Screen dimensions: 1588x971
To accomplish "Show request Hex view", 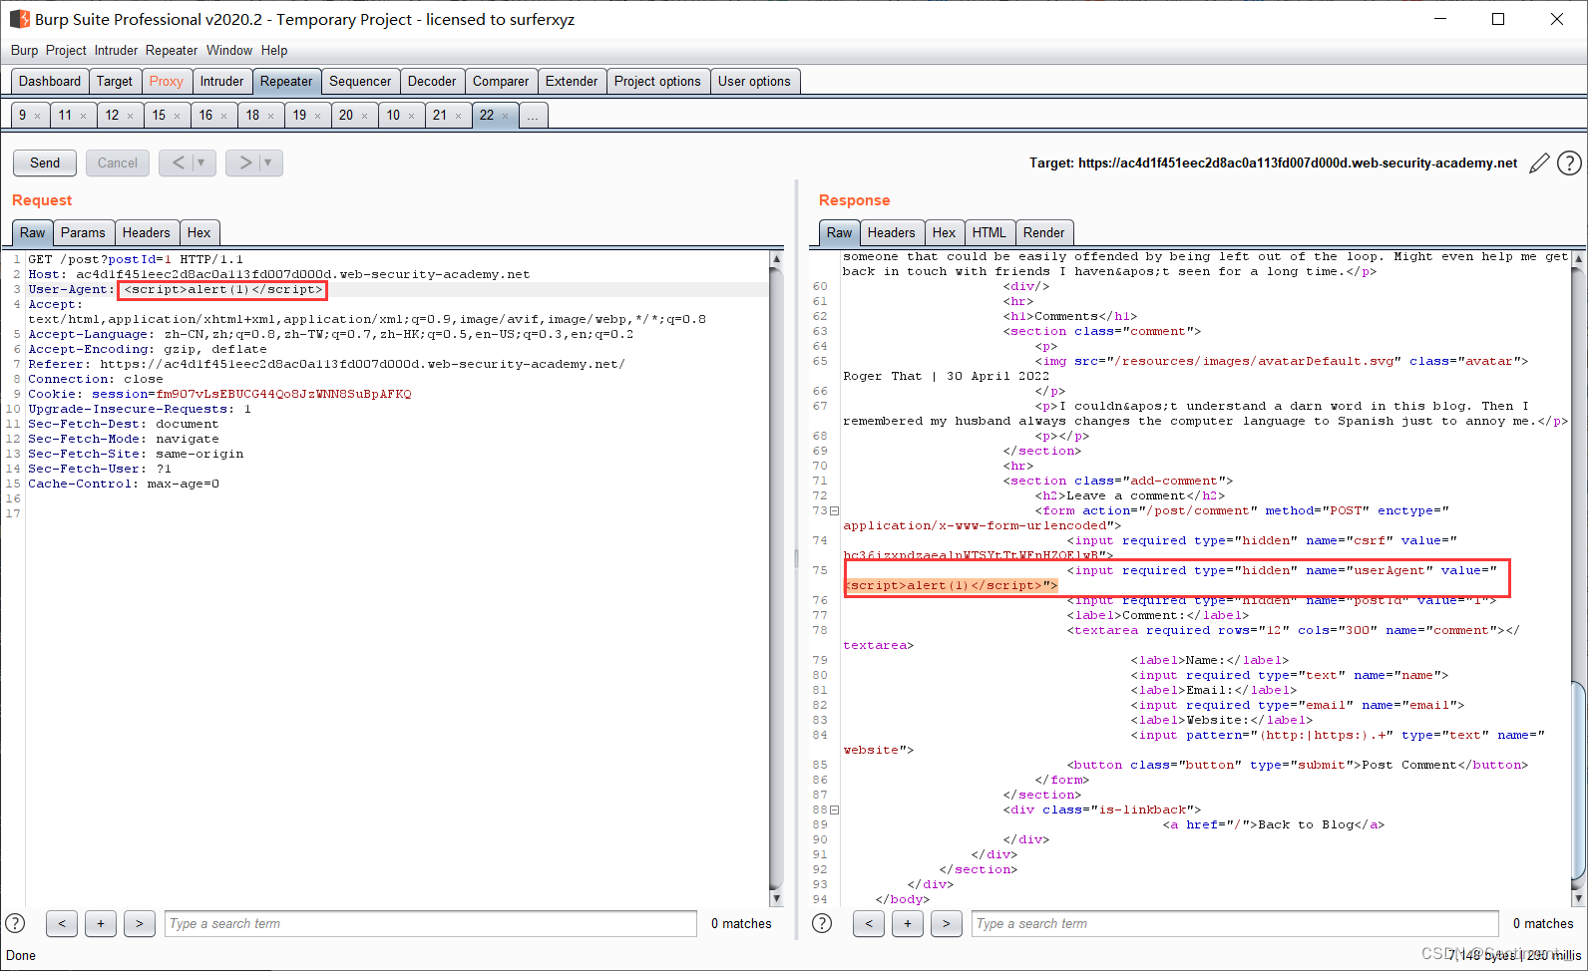I will (x=198, y=232).
